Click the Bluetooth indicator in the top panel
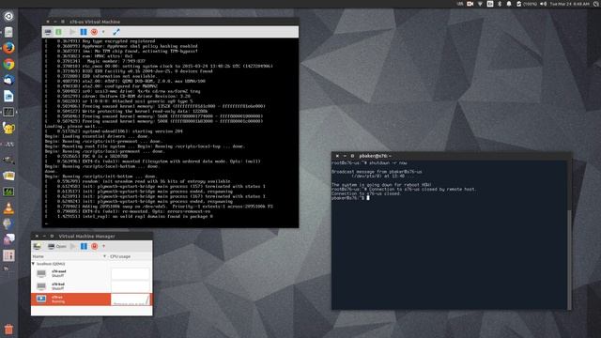Image resolution: width=601 pixels, height=338 pixels. point(500,4)
